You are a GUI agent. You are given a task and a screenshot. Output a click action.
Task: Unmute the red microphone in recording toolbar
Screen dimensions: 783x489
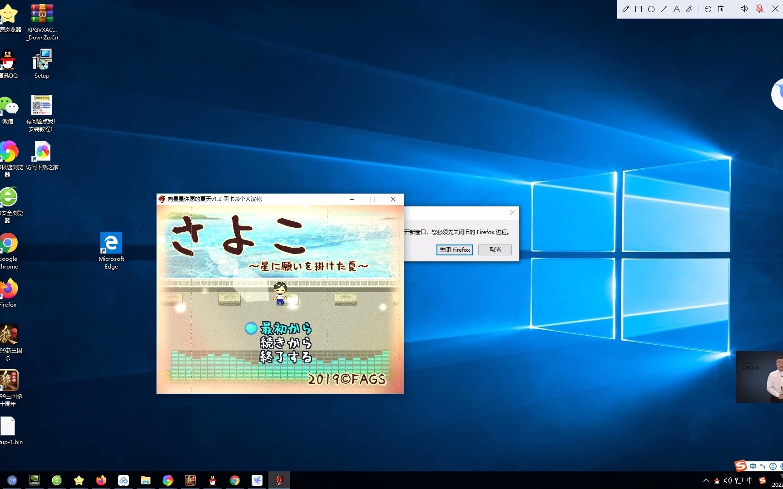tap(759, 9)
